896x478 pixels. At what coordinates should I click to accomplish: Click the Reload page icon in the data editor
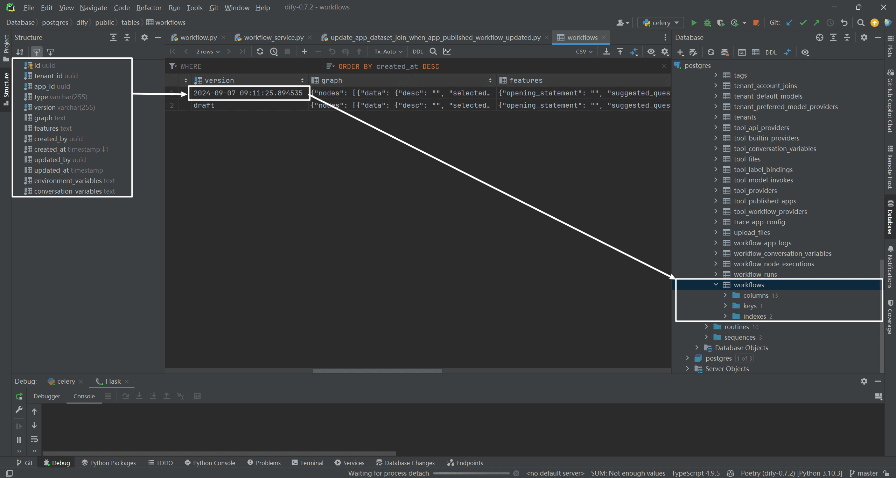(x=260, y=52)
